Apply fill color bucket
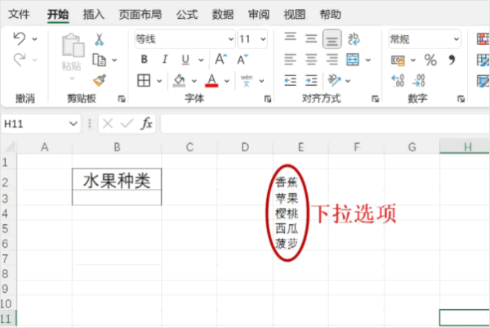Image resolution: width=490 pixels, height=328 pixels. [180, 81]
